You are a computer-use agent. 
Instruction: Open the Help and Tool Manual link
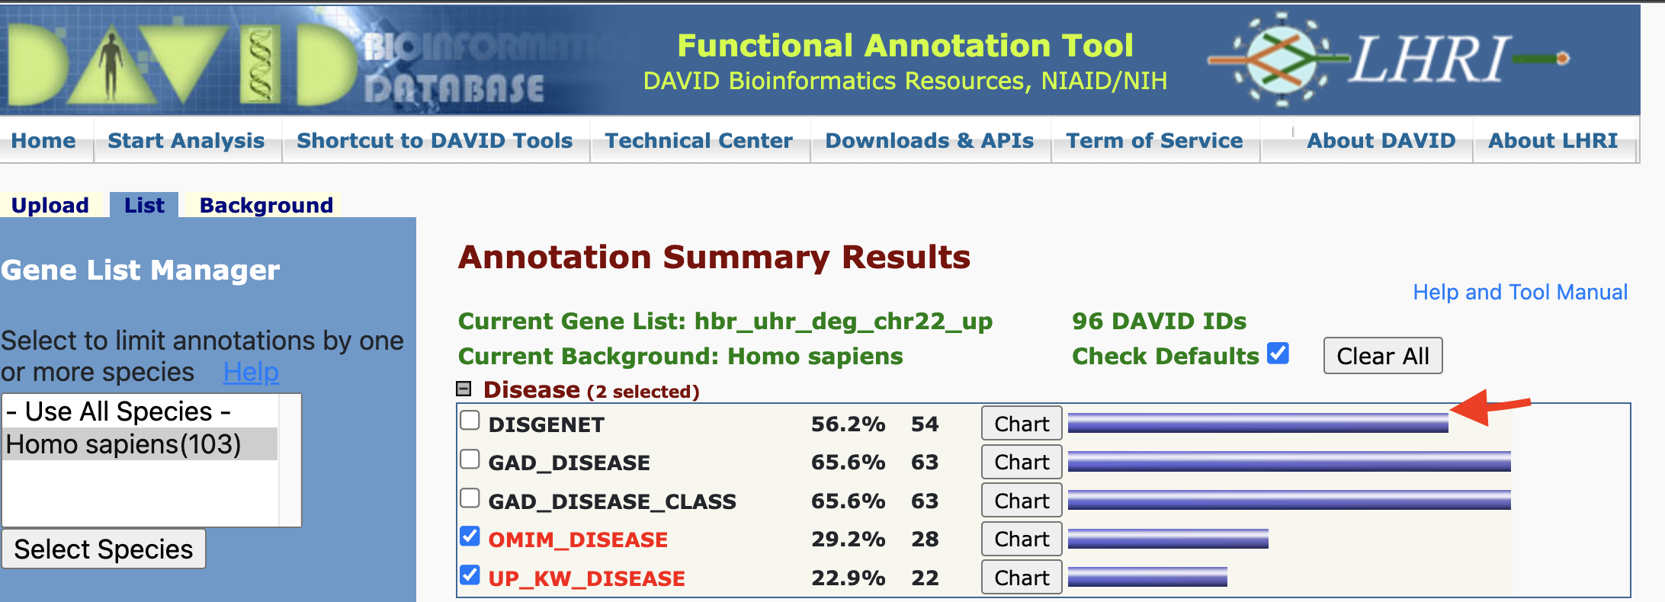click(x=1519, y=292)
